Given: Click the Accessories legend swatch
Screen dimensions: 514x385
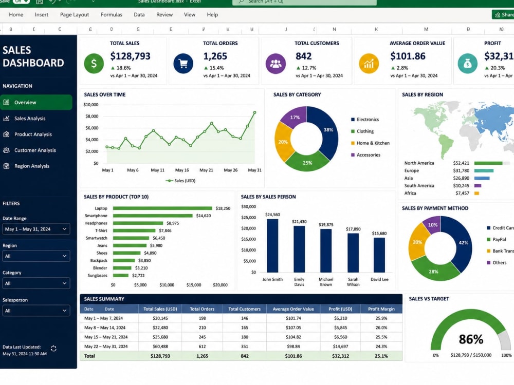Looking at the screenshot, I should click(353, 155).
